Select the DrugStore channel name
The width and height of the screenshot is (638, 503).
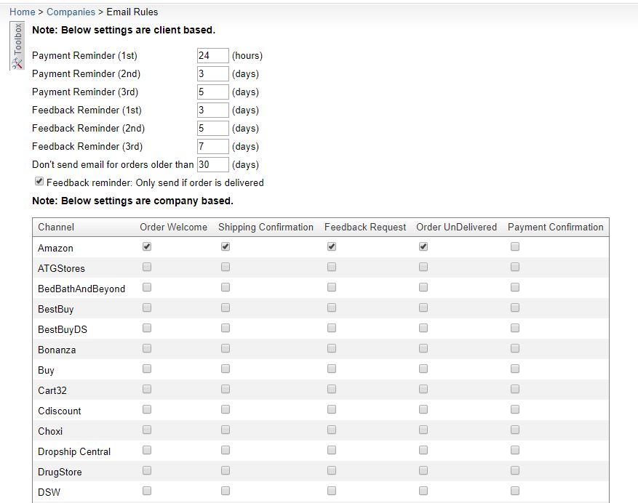click(x=60, y=472)
